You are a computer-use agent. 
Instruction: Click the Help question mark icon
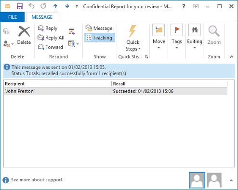pos(184,6)
